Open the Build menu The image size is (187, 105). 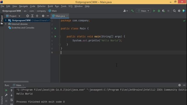coord(50,6)
